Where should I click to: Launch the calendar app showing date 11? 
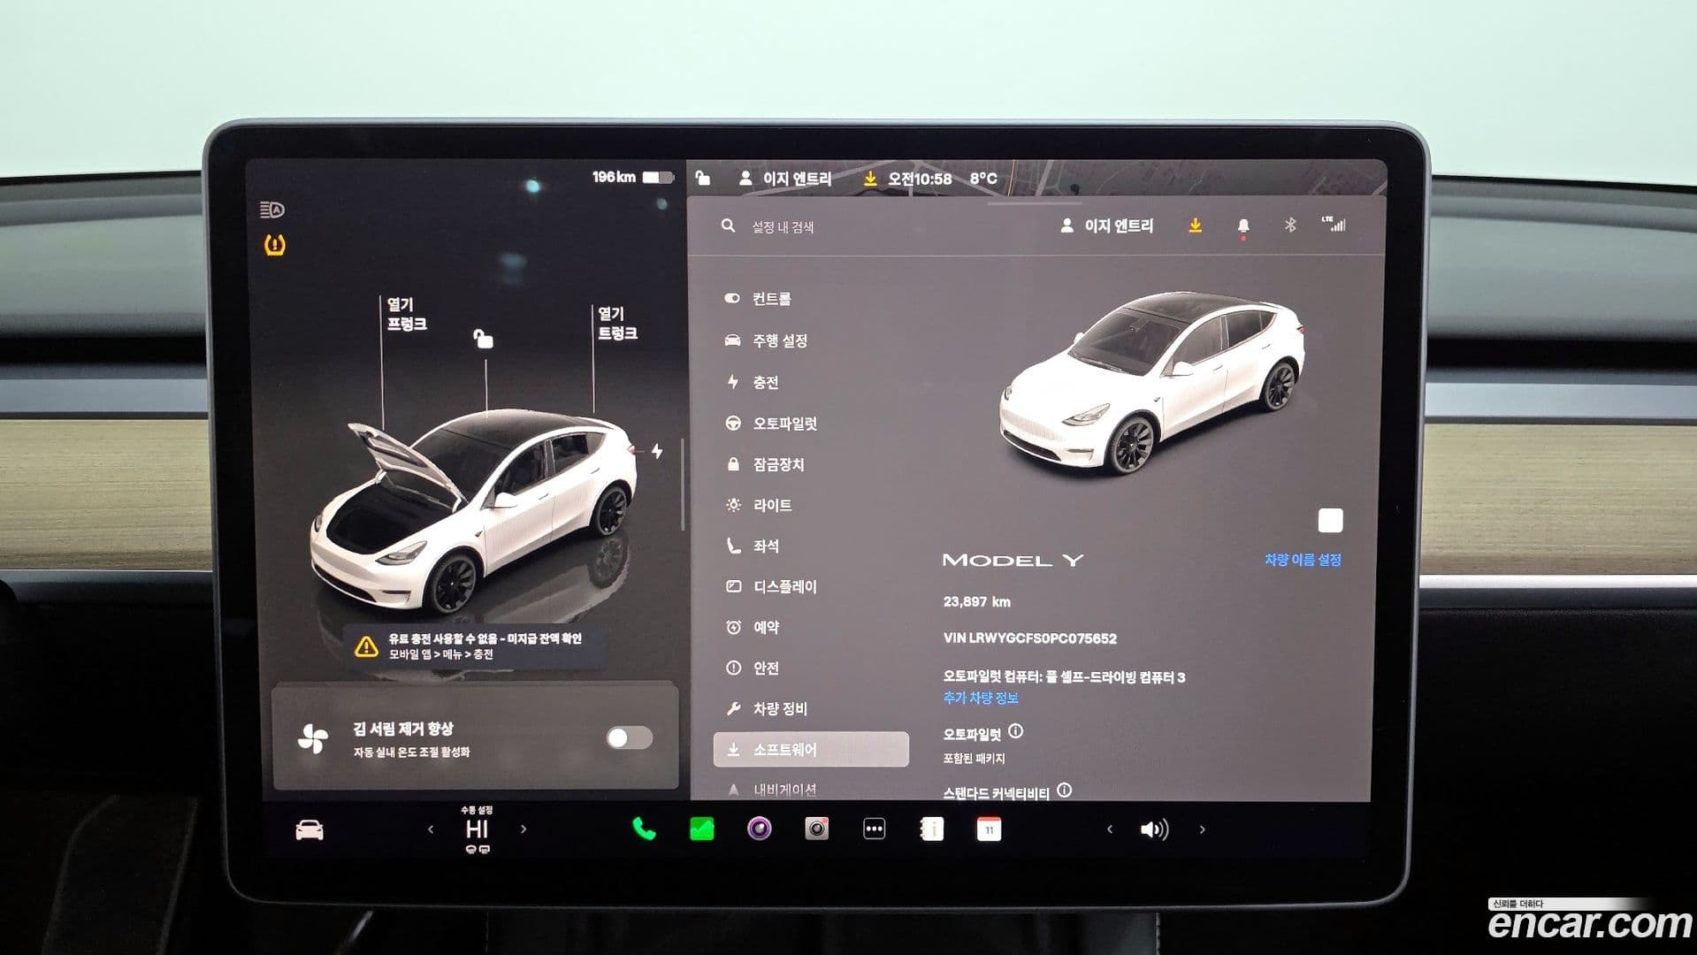[x=989, y=829]
